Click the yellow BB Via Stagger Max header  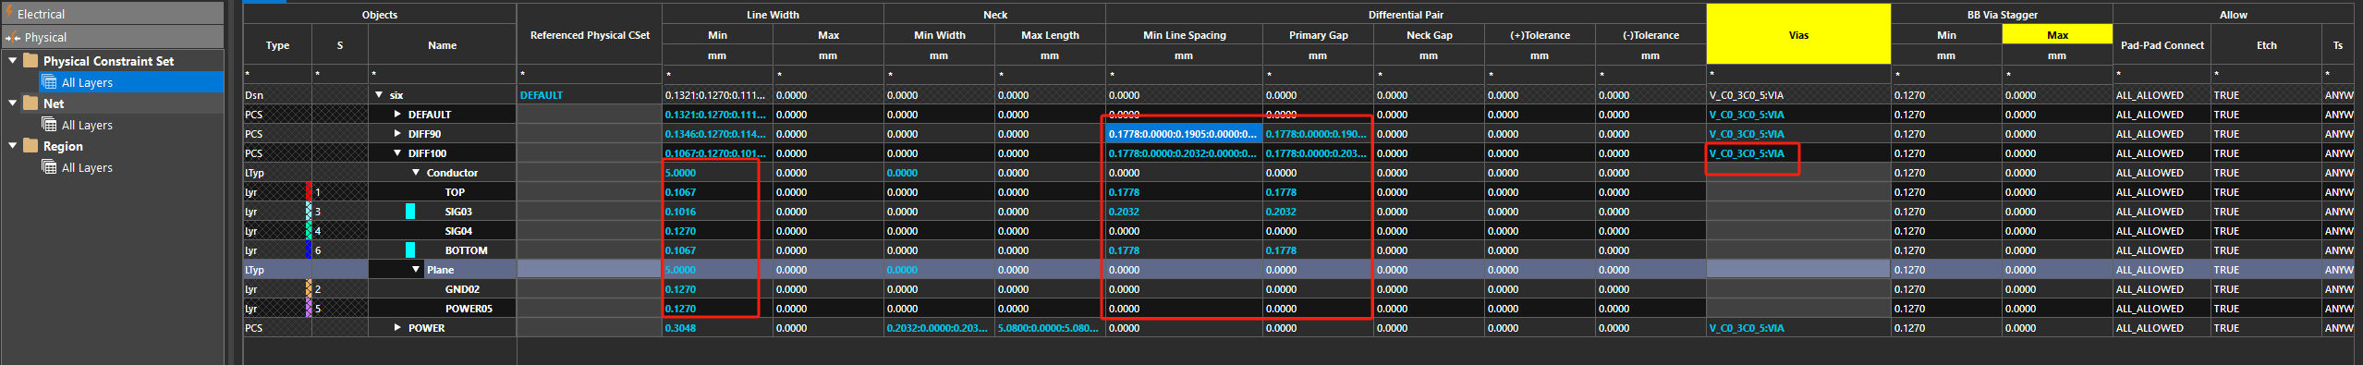(x=2057, y=34)
